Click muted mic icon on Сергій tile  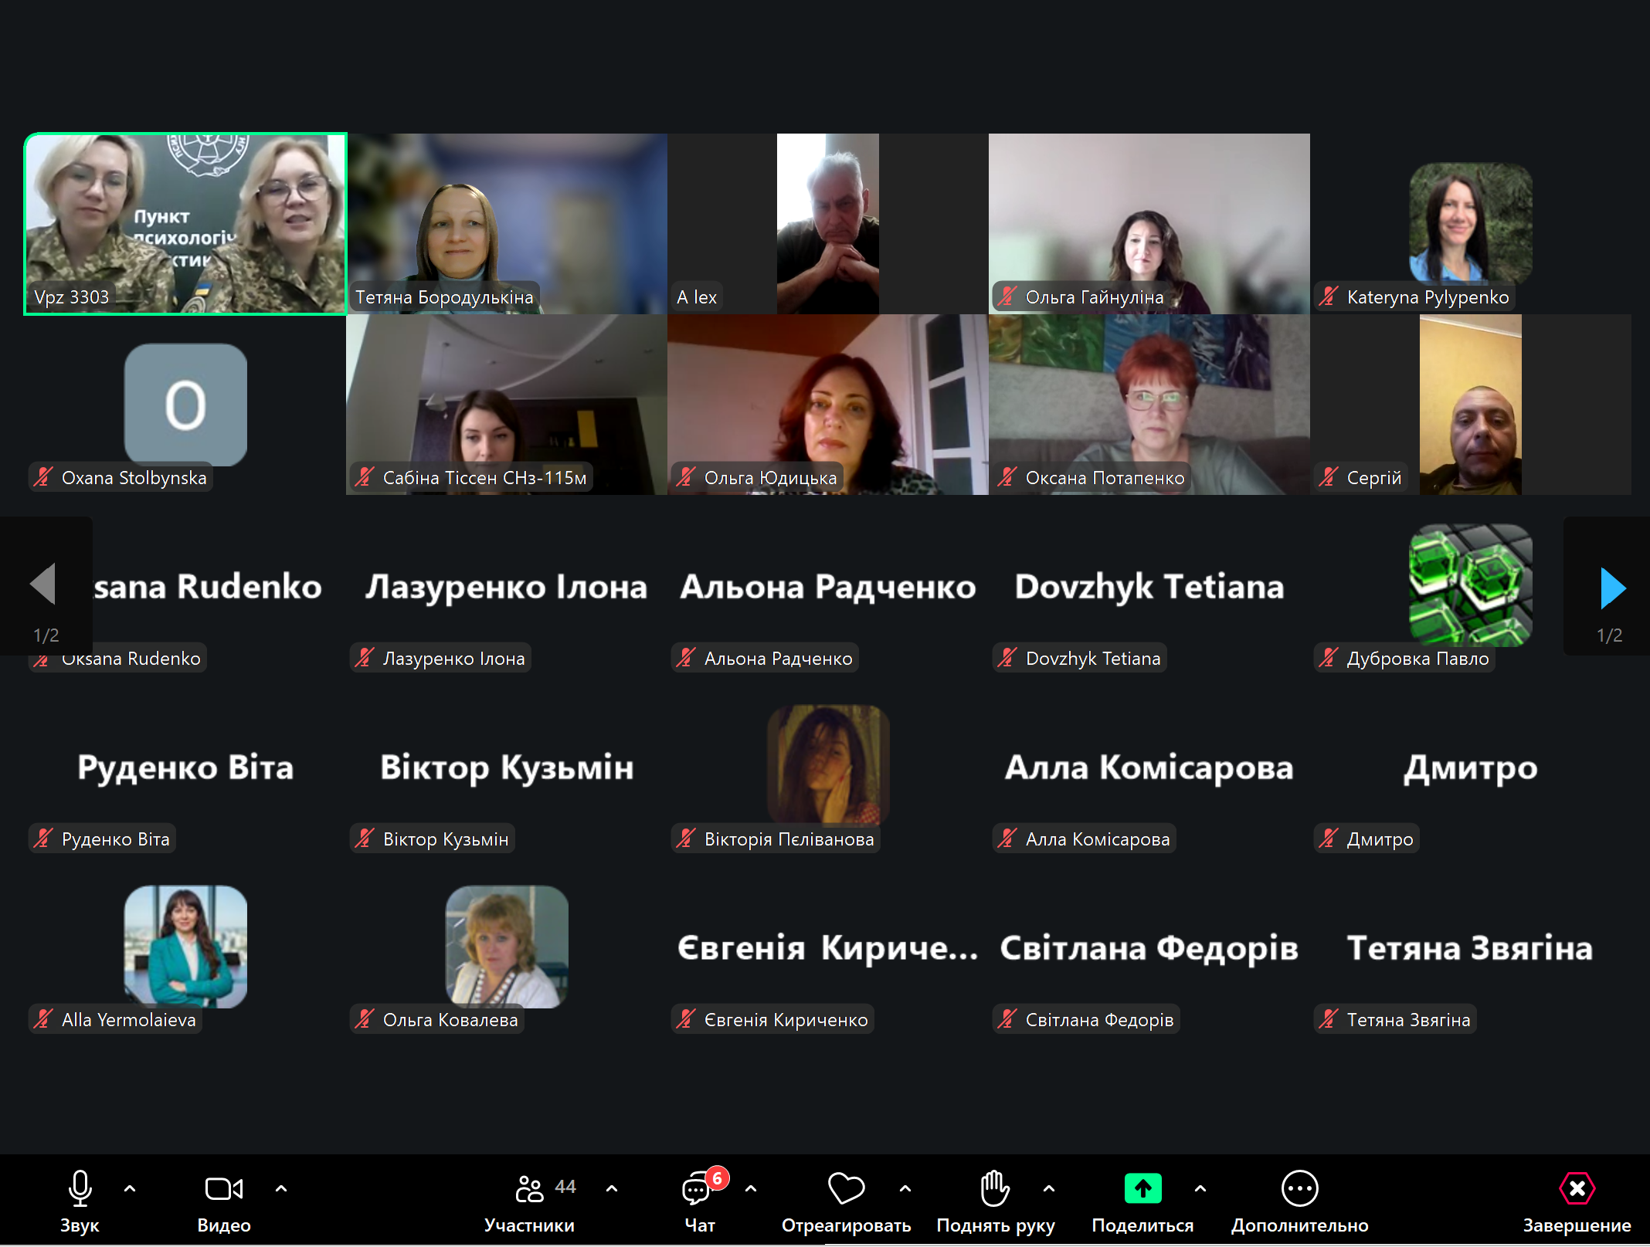[x=1328, y=477]
